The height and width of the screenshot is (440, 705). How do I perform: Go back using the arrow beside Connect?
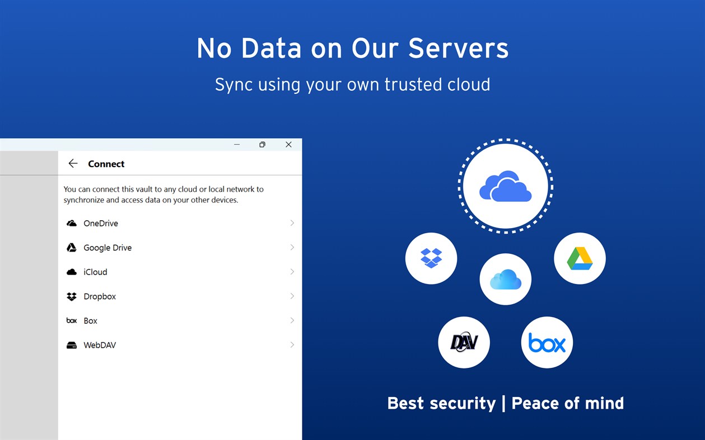click(73, 163)
